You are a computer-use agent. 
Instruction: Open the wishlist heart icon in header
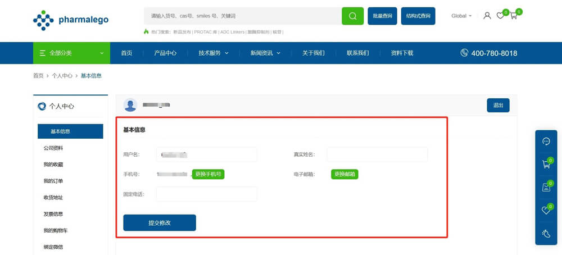tap(500, 16)
